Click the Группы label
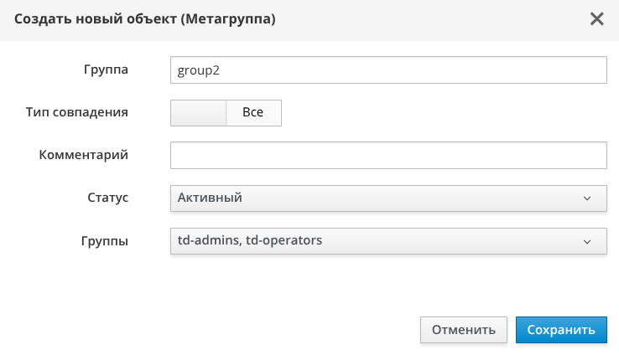The width and height of the screenshot is (619, 355). pyautogui.click(x=106, y=241)
